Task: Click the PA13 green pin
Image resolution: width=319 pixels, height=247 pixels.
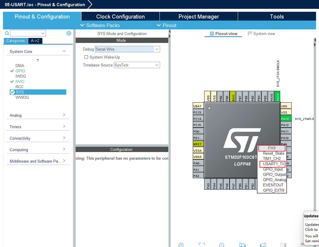Action: click(x=286, y=119)
